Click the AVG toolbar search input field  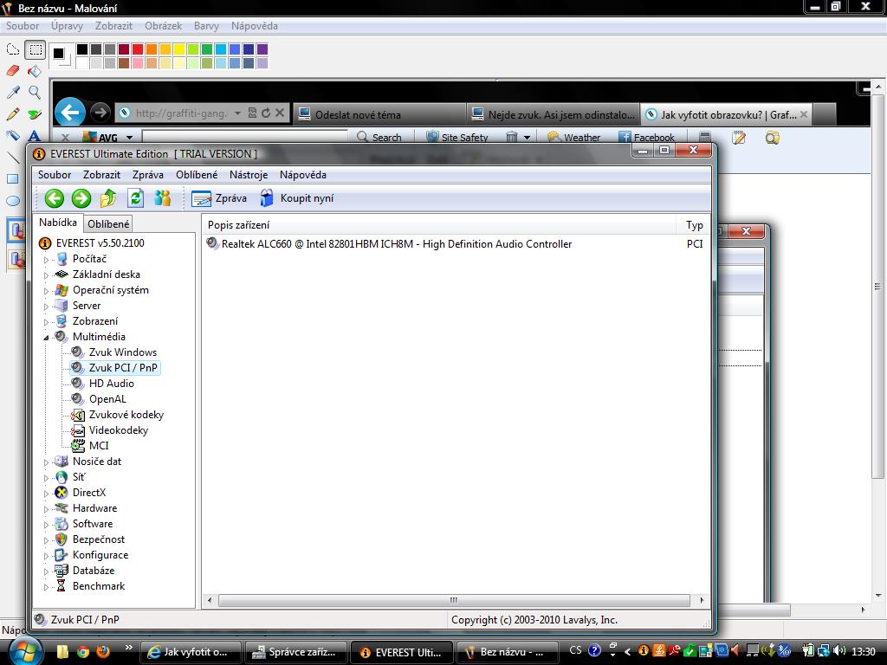244,136
